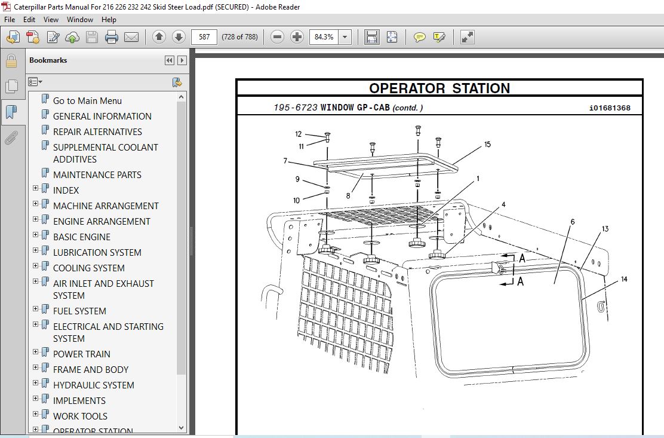Open the Window menu
Screen dimensions: 664x438
[x=79, y=20]
